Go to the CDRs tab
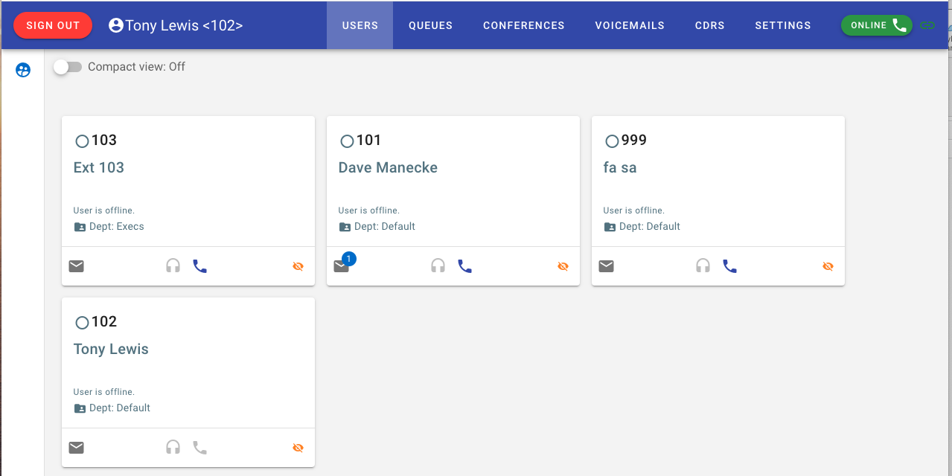 [709, 25]
